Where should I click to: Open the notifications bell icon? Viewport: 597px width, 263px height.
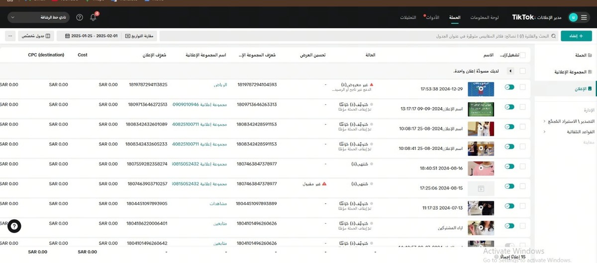pos(93,17)
